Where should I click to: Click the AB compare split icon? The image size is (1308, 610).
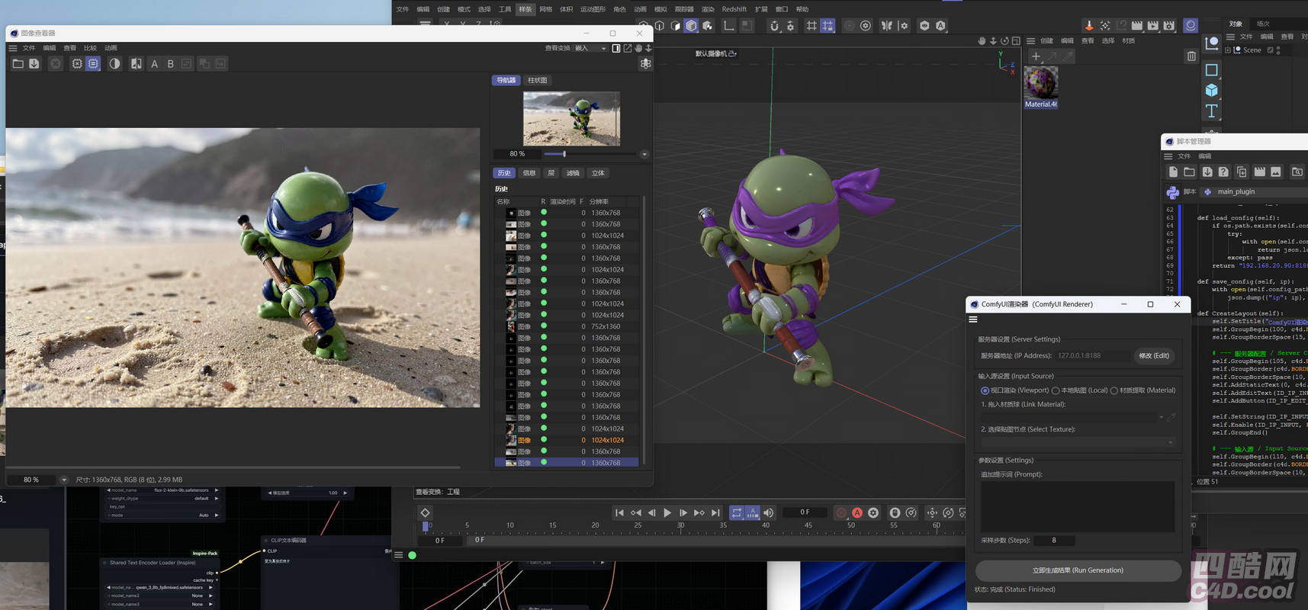pos(136,64)
